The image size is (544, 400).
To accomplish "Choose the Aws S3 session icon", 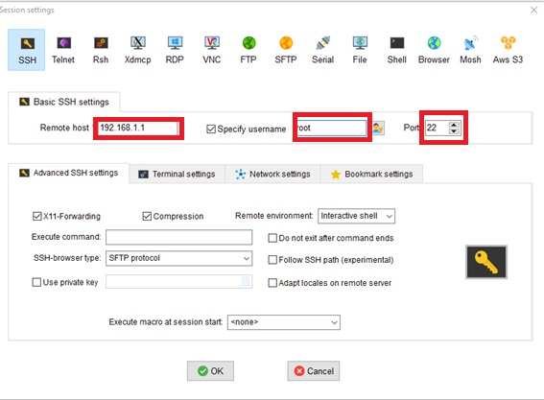I will [508, 50].
